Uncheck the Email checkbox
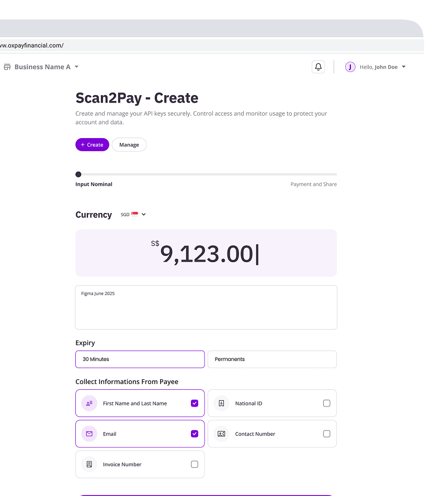443x496 pixels. click(x=195, y=434)
